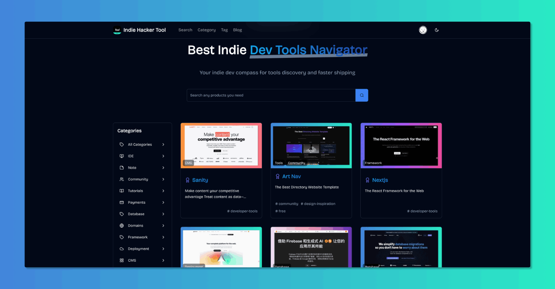Click the Deployment cloud icon

point(122,249)
